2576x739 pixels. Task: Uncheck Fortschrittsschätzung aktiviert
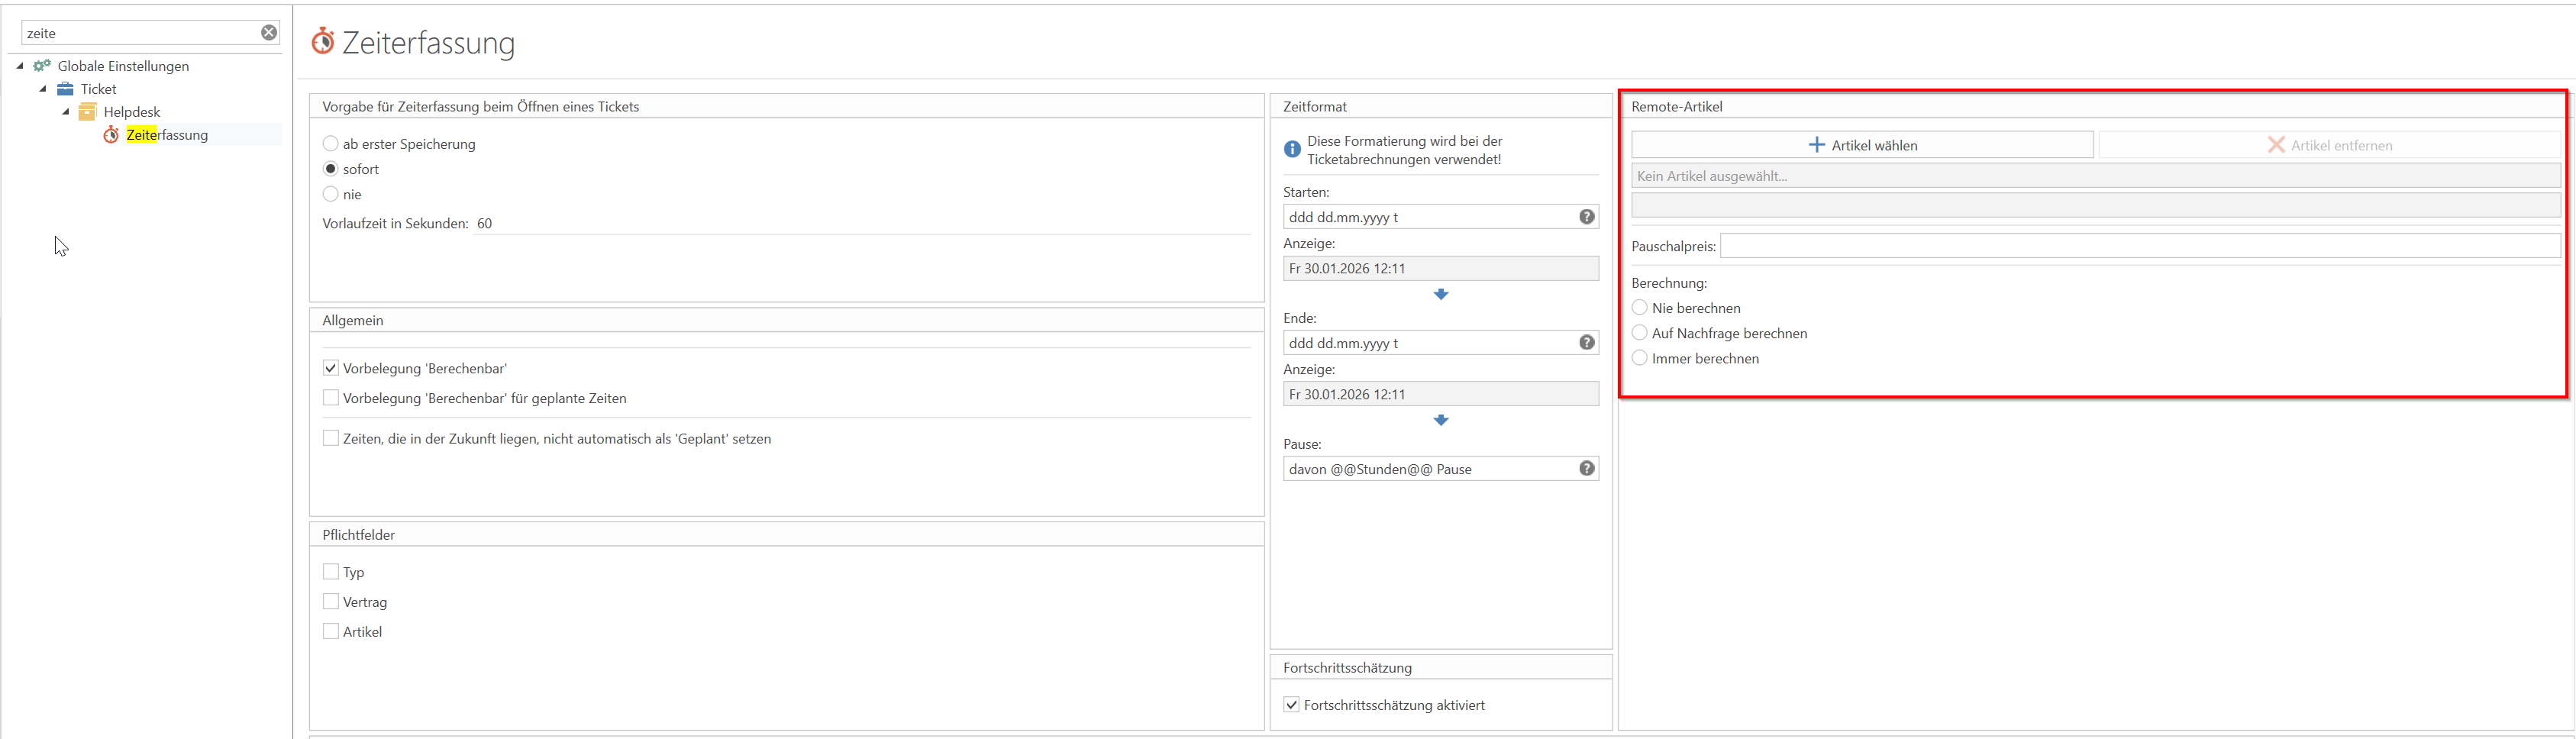click(1292, 705)
